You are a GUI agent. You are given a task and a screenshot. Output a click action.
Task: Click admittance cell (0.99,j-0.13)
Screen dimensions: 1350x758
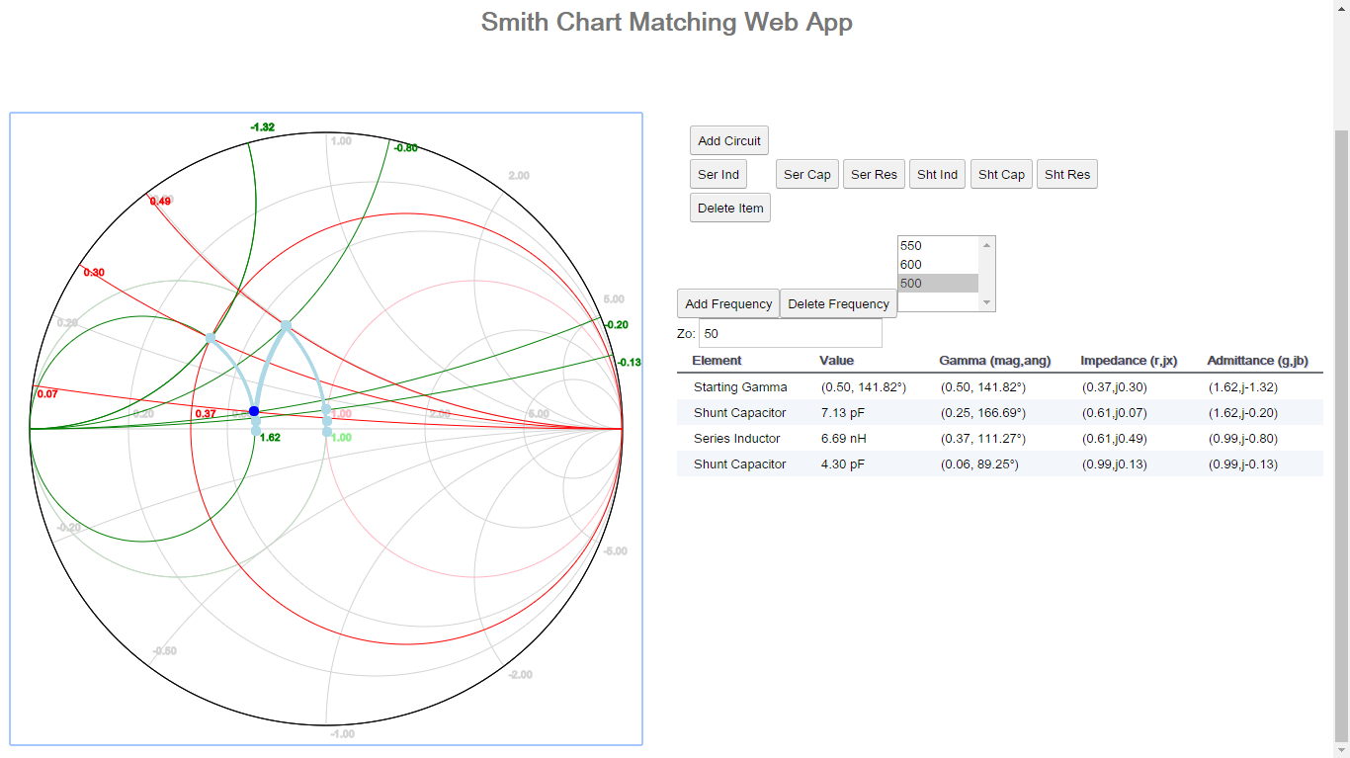coord(1243,464)
